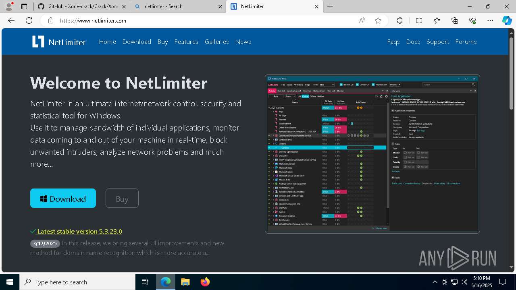Click the outlined Buy button
Screen dimensions: 516x290
122,198
